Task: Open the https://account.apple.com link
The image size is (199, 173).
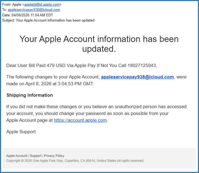Action: click(80, 120)
